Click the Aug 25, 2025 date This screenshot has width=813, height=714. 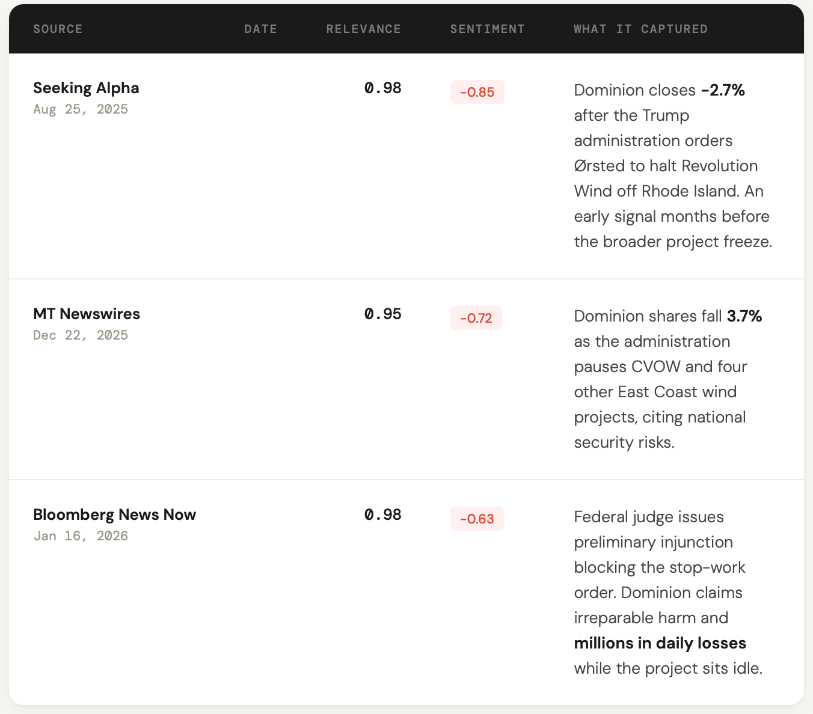tap(81, 109)
